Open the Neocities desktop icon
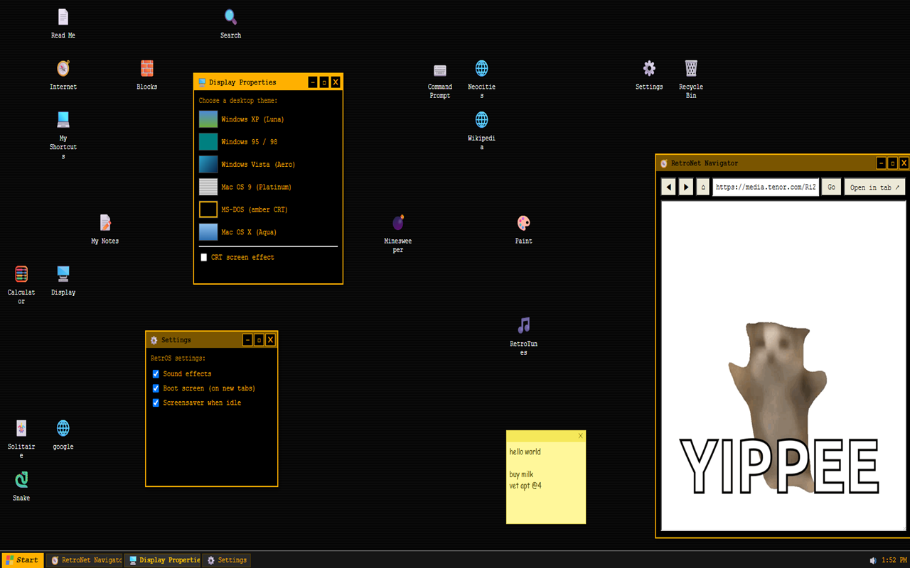 coord(481,80)
